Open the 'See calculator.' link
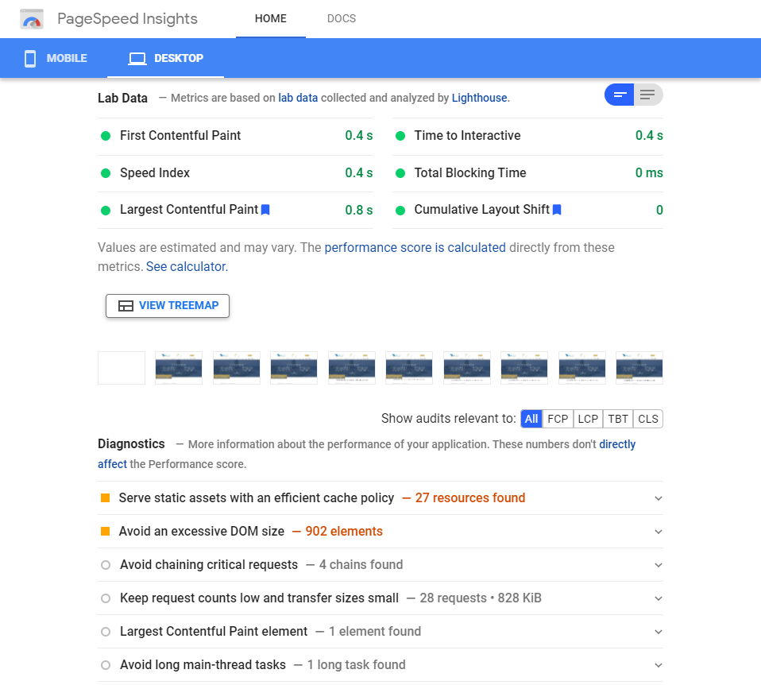 (x=187, y=266)
